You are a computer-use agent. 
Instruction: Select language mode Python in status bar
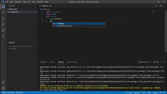[155, 92]
